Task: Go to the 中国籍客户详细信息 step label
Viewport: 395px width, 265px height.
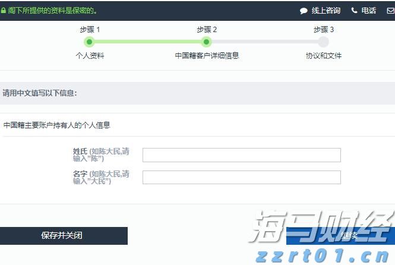Action: click(x=207, y=56)
